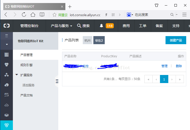Click the 管理 link in product row
Screen dimensions: 190x130
point(165,66)
